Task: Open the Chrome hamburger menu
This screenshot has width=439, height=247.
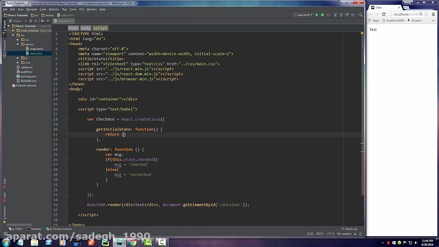Action: tap(433, 14)
